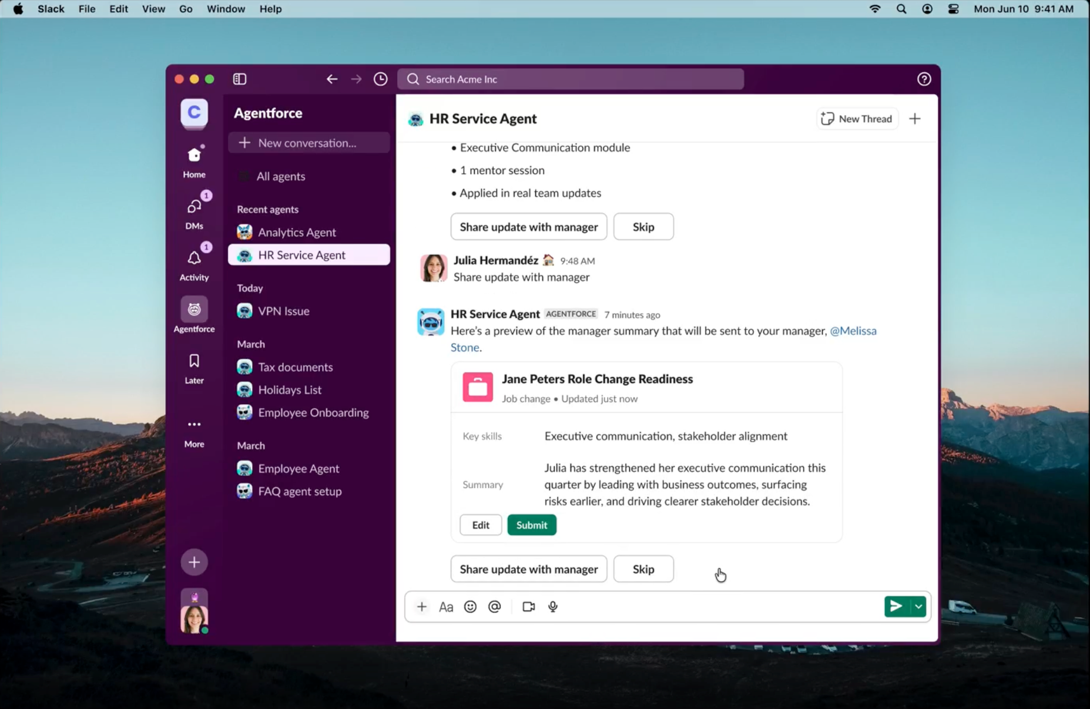Image resolution: width=1090 pixels, height=709 pixels.
Task: Open the Edit menu in menu bar
Action: pos(119,9)
